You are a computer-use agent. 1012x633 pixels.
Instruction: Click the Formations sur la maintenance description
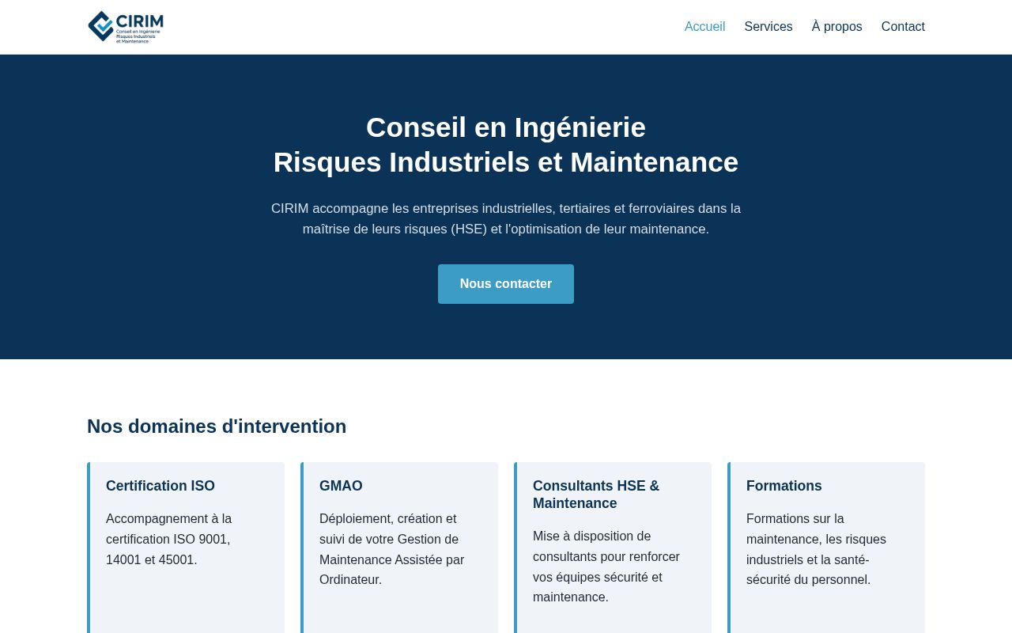(816, 549)
